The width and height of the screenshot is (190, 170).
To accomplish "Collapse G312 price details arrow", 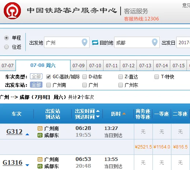I will coord(27,134).
